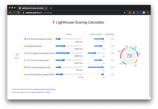Click the CLS value slider handle

click(62, 74)
